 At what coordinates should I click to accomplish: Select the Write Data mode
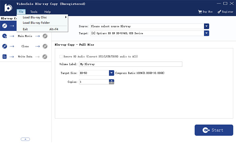tap(25, 56)
